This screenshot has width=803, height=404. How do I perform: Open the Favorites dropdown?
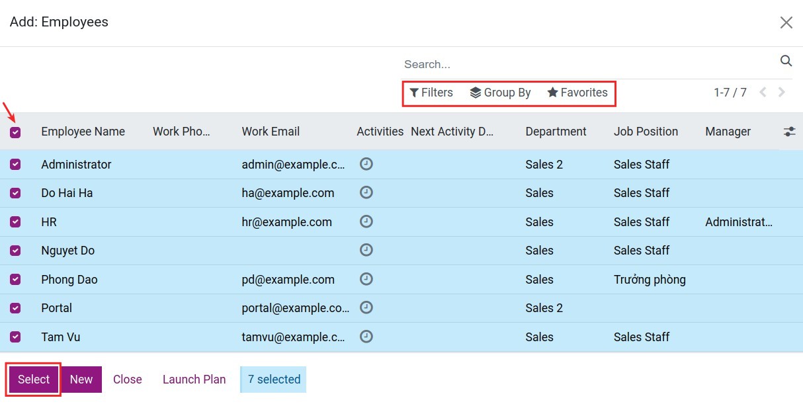click(577, 93)
